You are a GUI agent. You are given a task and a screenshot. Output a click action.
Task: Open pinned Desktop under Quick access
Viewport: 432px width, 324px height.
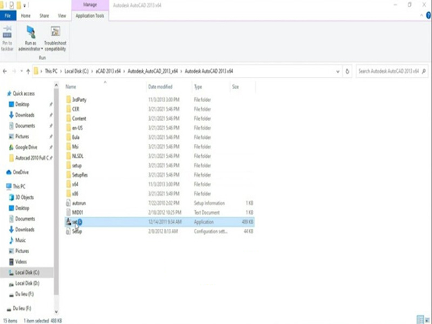click(22, 104)
